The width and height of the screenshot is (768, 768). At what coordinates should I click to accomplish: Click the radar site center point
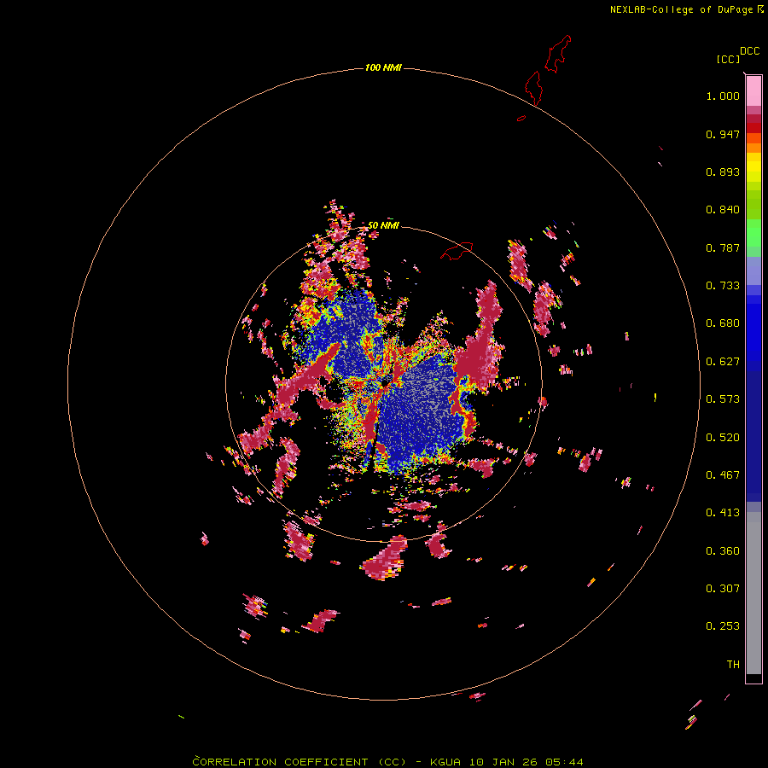click(384, 383)
